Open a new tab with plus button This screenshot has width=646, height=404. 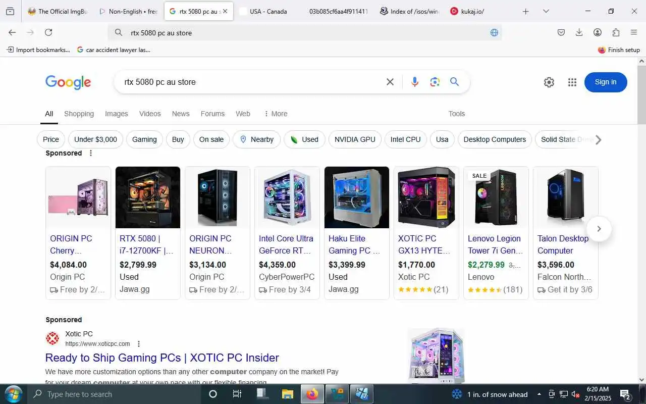click(526, 11)
